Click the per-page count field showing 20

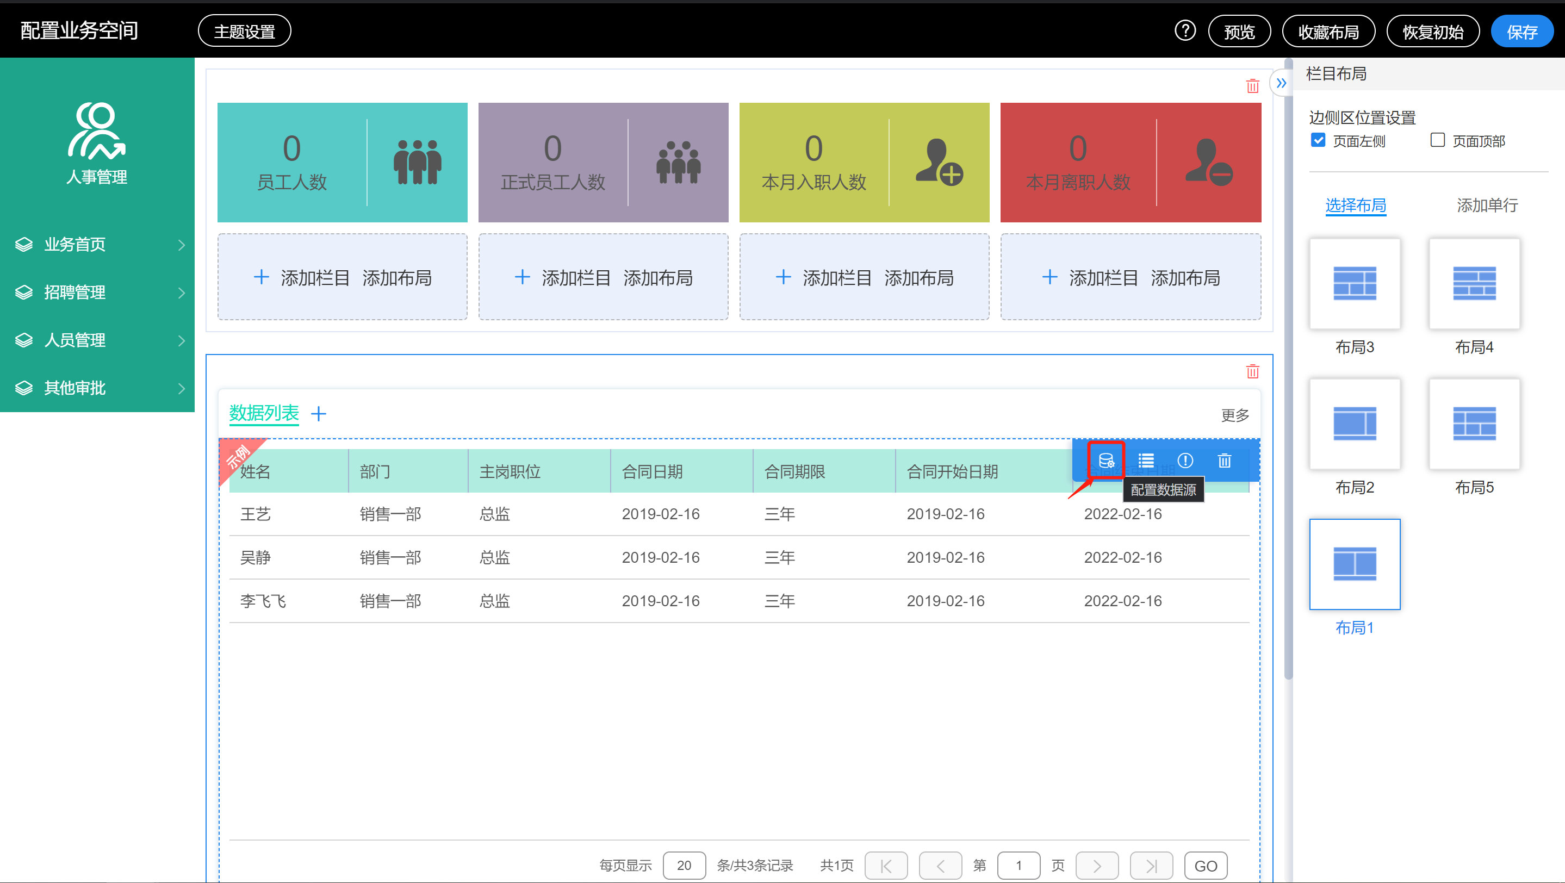(684, 865)
